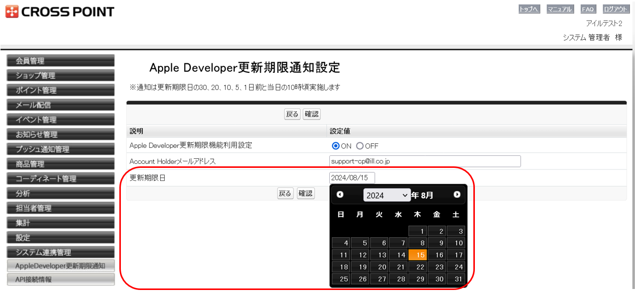Viewport: 635px width, 292px height.
Task: Pick day 31 in the calendar
Action: pyautogui.click(x=456, y=279)
